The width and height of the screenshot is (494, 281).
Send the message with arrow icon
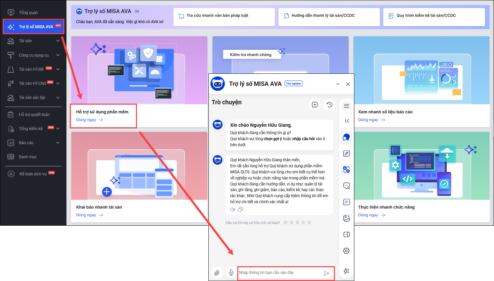326,273
